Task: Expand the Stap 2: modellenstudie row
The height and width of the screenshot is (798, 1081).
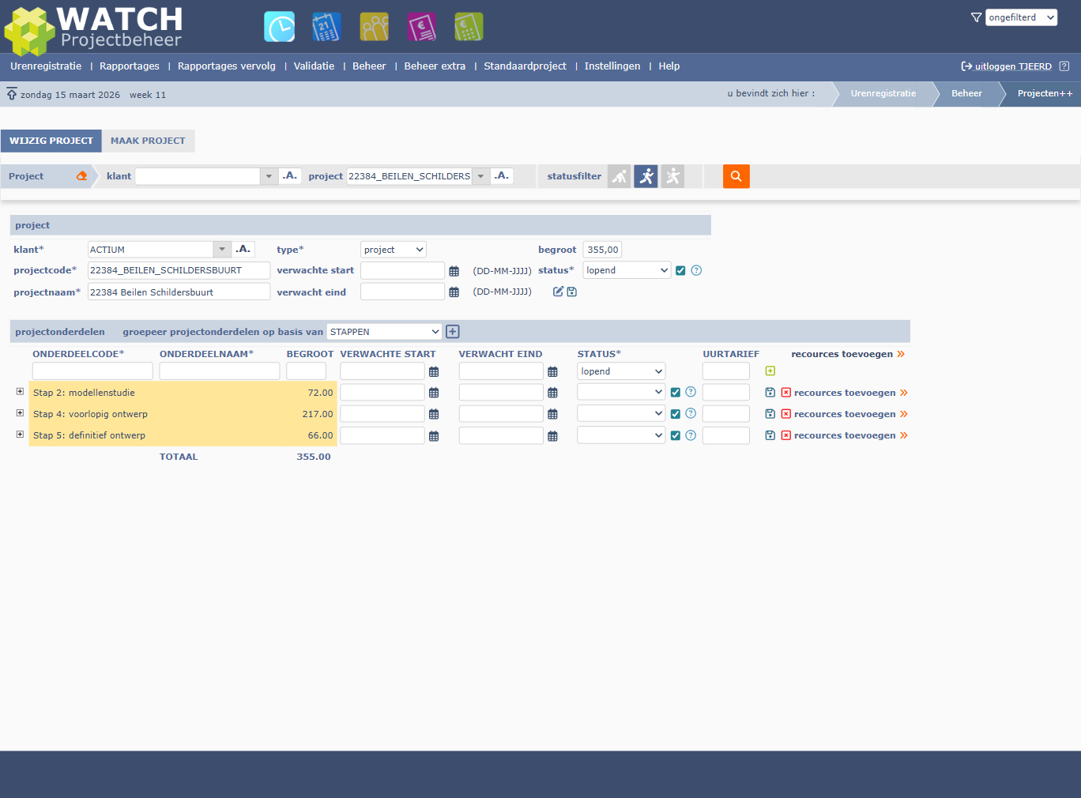Action: coord(20,392)
